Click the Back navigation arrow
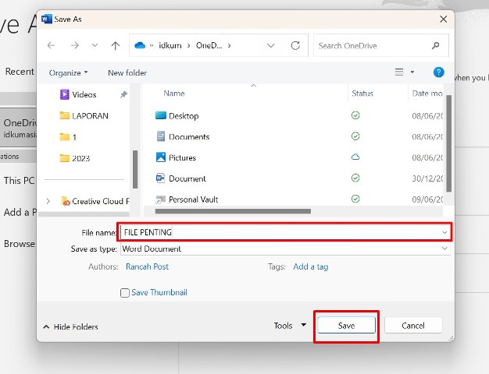Screen dimensions: 489x374 (52, 46)
